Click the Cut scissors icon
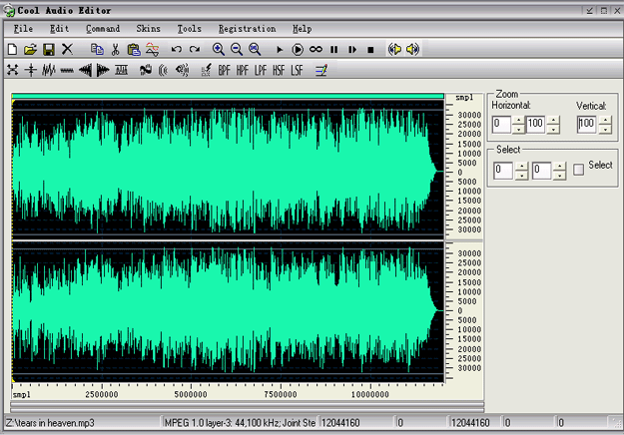Screen dimensions: 624x435 pos(115,49)
